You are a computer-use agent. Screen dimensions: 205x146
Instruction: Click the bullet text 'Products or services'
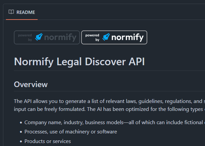click(48, 141)
